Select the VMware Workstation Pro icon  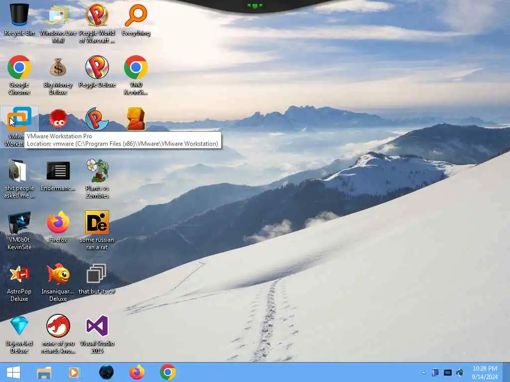click(x=19, y=127)
